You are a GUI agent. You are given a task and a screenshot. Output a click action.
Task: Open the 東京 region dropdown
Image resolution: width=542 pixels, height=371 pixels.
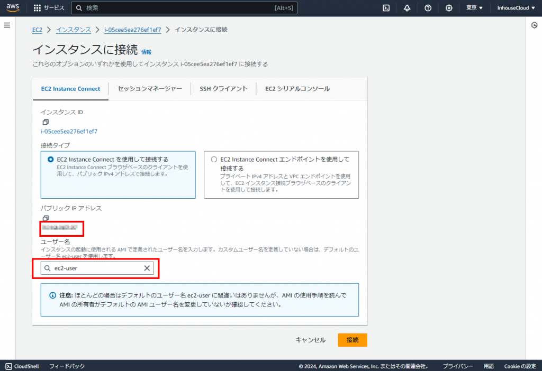pyautogui.click(x=474, y=8)
